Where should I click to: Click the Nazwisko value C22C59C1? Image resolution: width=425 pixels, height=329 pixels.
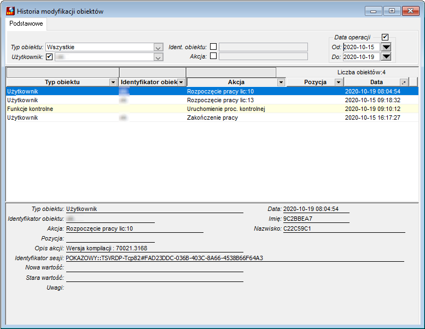(297, 228)
